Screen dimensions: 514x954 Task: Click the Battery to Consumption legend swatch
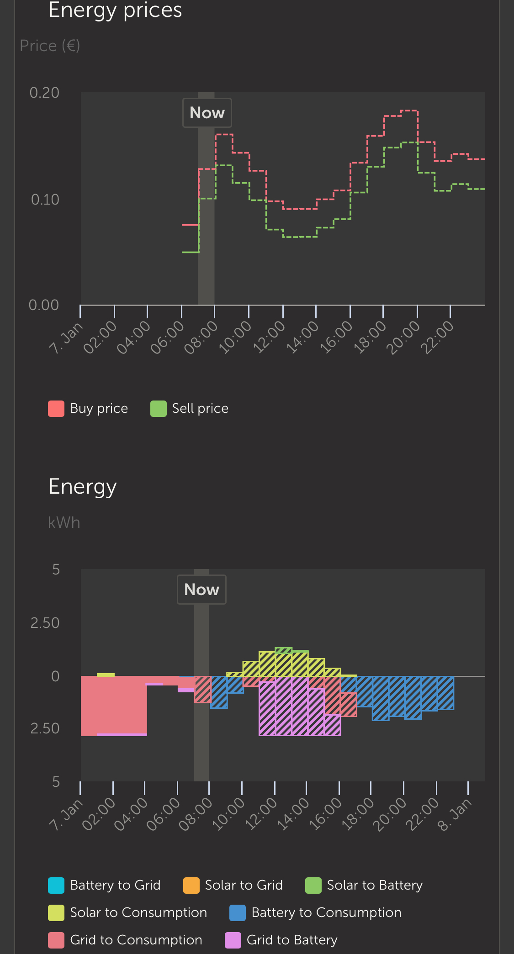point(238,913)
